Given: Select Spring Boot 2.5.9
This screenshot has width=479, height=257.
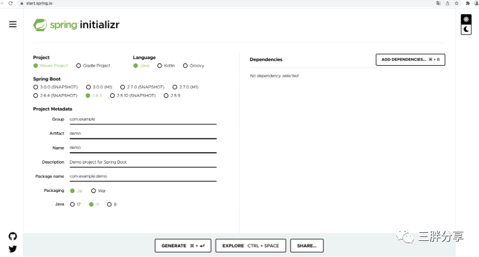Looking at the screenshot, I should pyautogui.click(x=172, y=96).
